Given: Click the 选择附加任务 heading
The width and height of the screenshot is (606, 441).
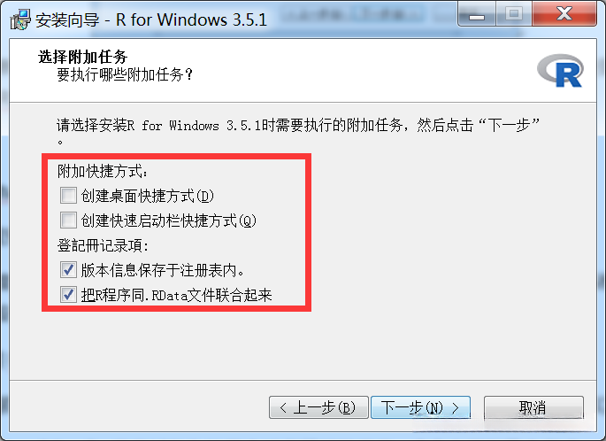Looking at the screenshot, I should coord(82,57).
